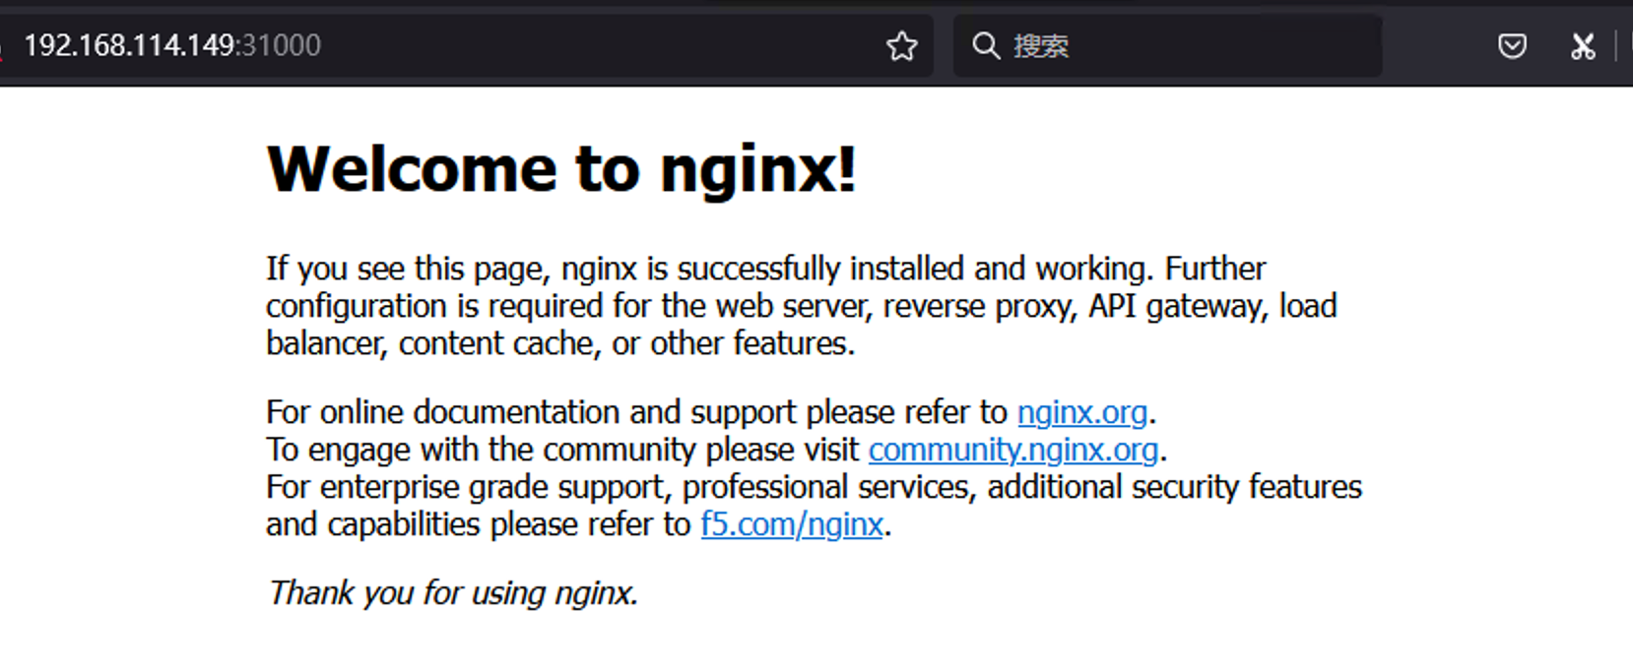1633x671 pixels.
Task: Follow the f5.com/nginx link
Action: click(x=792, y=524)
